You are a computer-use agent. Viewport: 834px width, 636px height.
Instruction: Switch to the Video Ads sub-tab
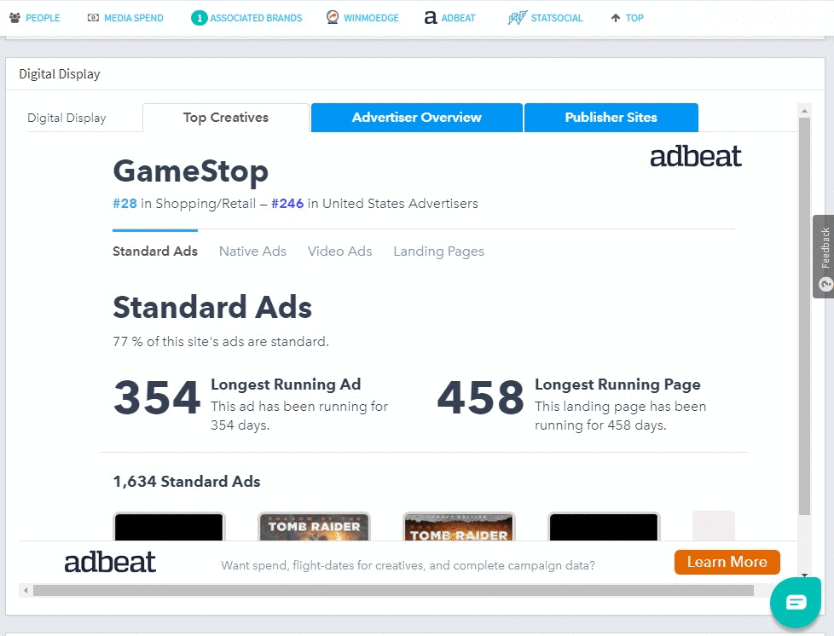339,251
